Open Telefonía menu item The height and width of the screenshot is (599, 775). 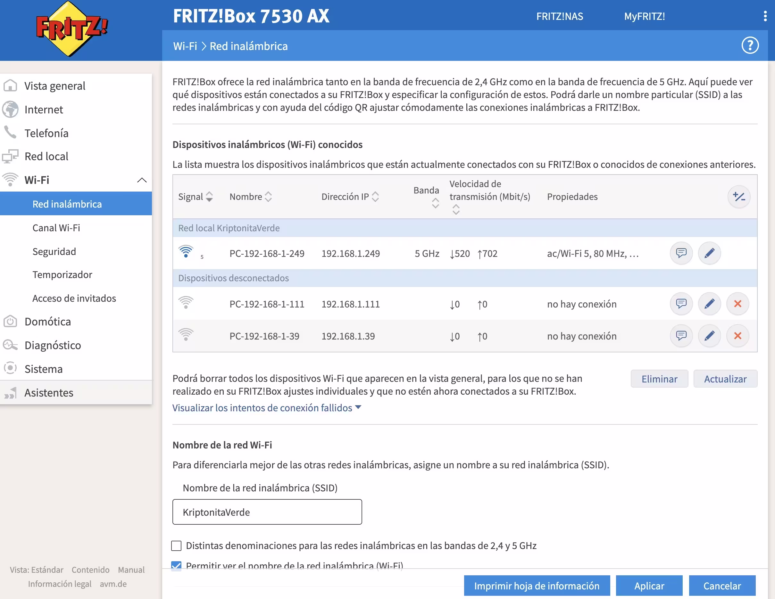pos(46,133)
